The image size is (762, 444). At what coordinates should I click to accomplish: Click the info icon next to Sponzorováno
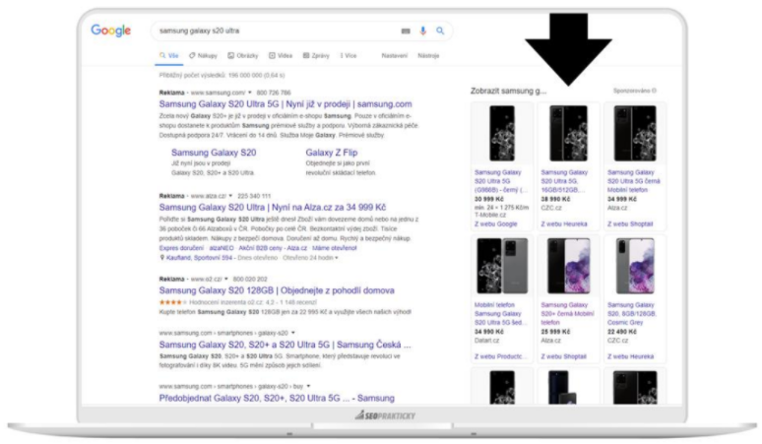pyautogui.click(x=654, y=91)
